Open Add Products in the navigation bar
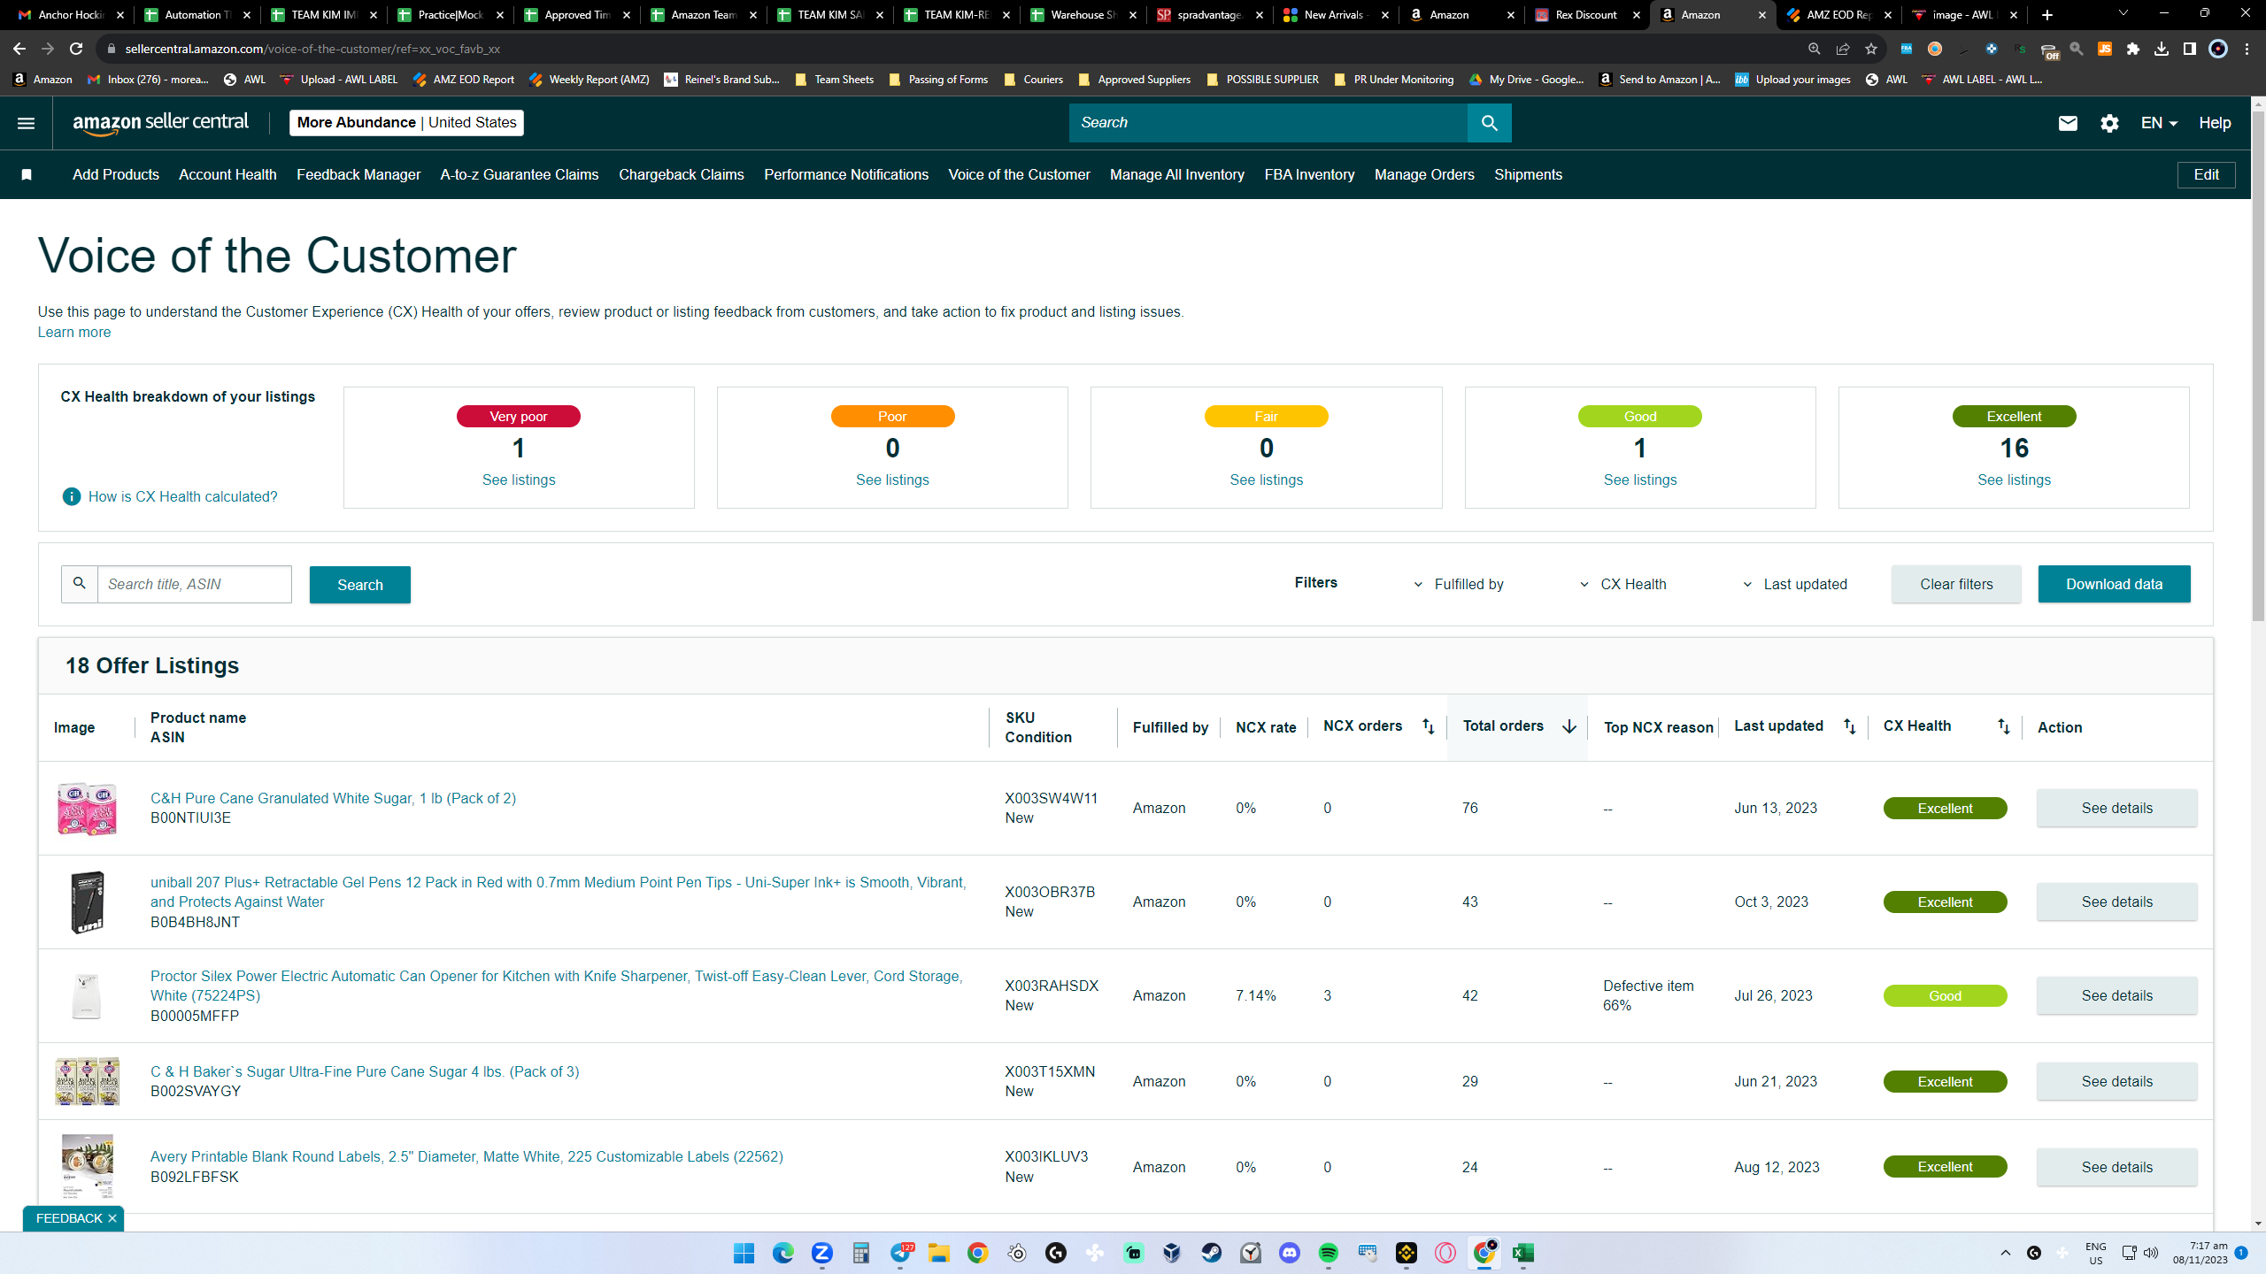2266x1274 pixels. coord(116,175)
